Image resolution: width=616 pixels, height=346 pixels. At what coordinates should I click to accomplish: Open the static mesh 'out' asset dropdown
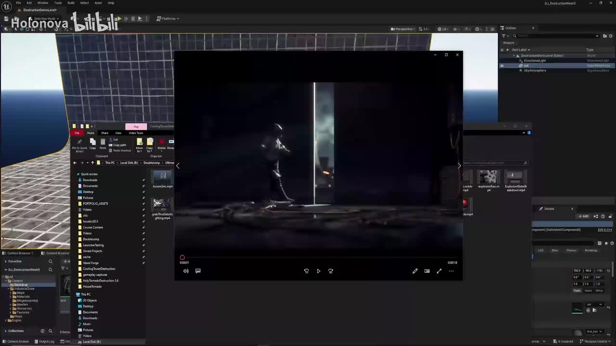point(594,305)
